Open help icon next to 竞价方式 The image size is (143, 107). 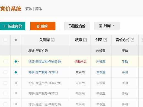pos(132,40)
